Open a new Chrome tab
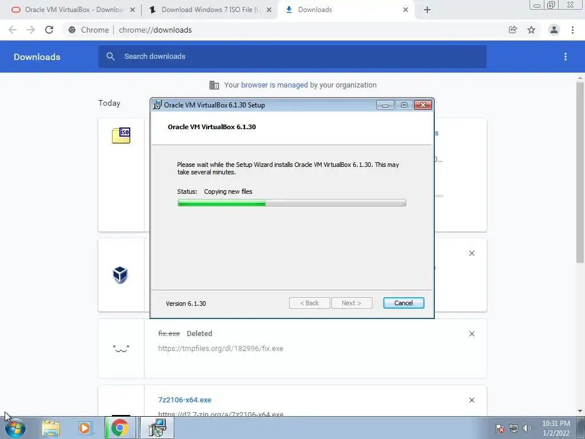Image resolution: width=585 pixels, height=439 pixels. [x=427, y=10]
